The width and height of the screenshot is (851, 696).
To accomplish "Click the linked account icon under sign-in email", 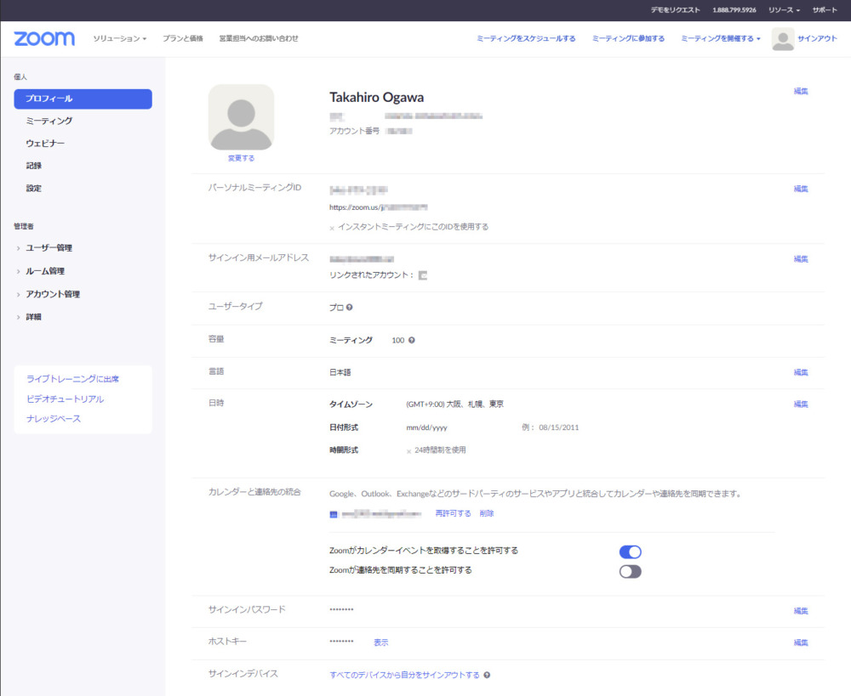I will (423, 275).
